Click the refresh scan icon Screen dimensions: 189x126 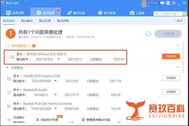(x=148, y=34)
